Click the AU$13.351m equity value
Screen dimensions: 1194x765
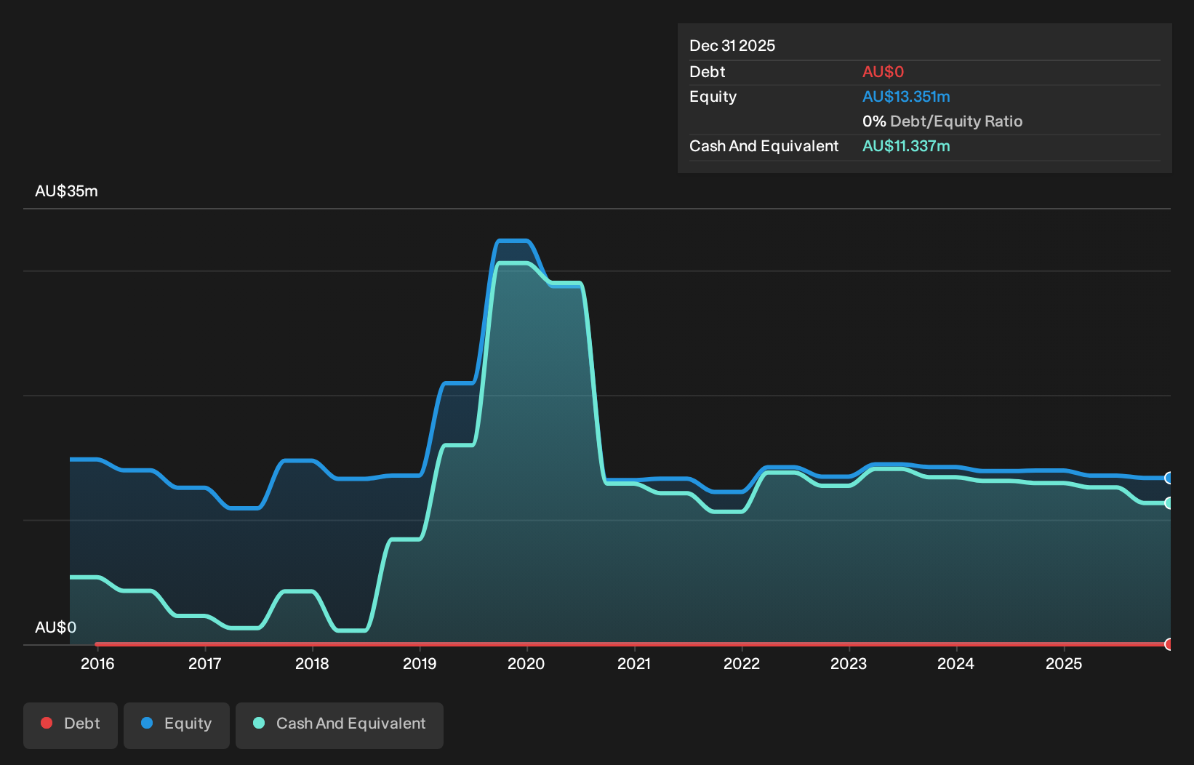pos(906,97)
